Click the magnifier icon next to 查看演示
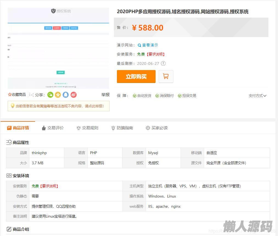Image resolution: width=278 pixels, height=236 pixels. 139,45
